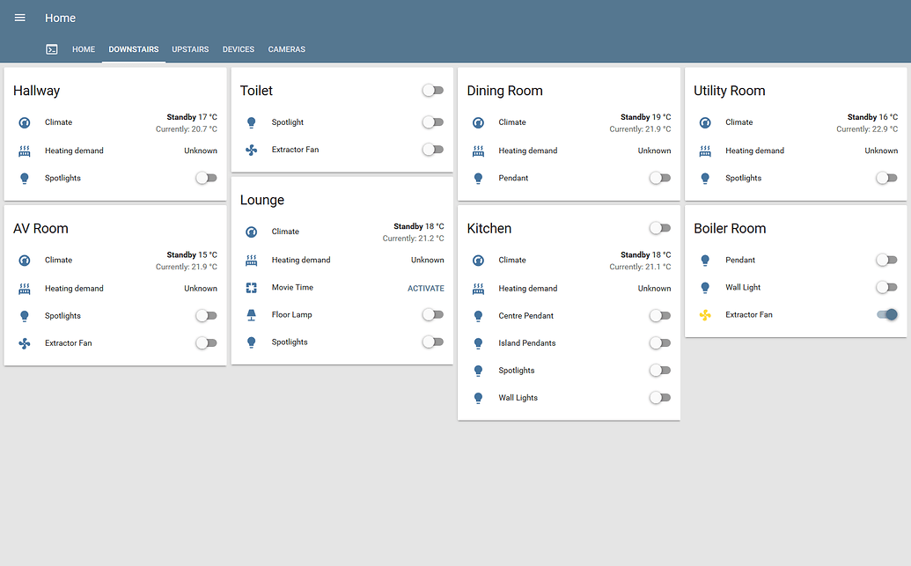Select the Climate thermostat icon in Hallway
Screen dimensions: 911x566
click(x=22, y=122)
